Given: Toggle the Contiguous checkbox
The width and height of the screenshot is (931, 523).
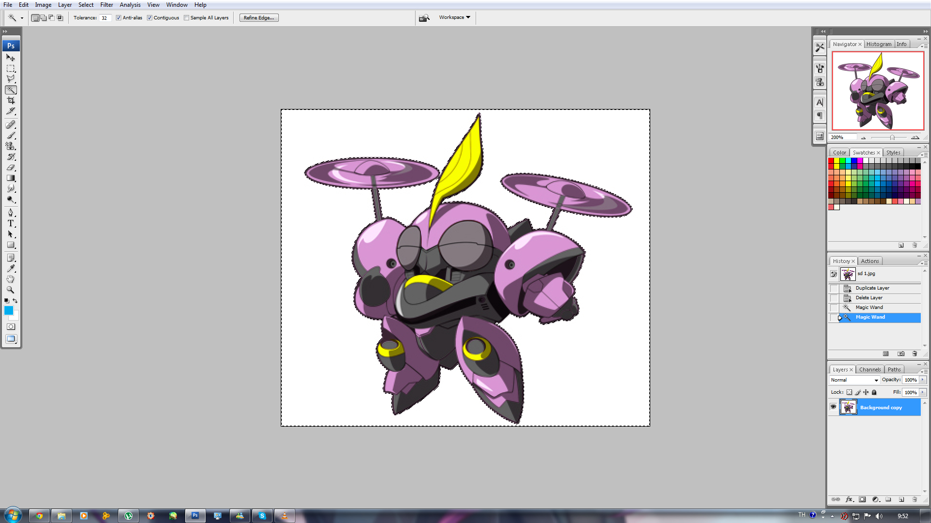Looking at the screenshot, I should [149, 18].
